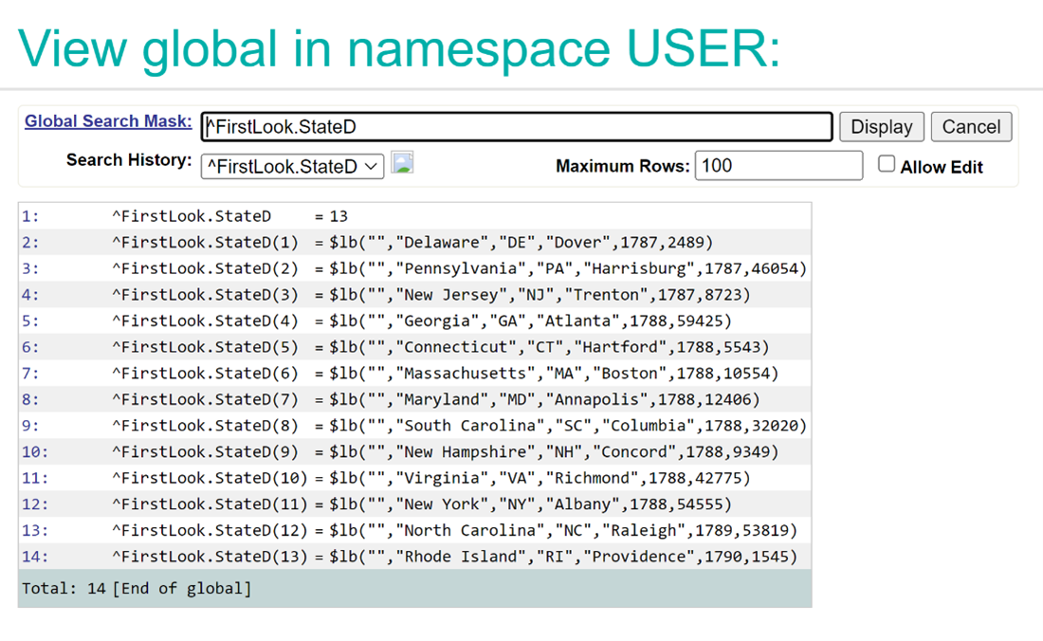Click the ^FirstLook.StateD(8) subscript name
Image resolution: width=1043 pixels, height=641 pixels.
[x=206, y=426]
